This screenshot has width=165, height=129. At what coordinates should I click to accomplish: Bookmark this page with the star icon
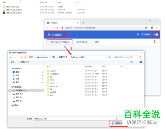pyautogui.click(x=146, y=28)
